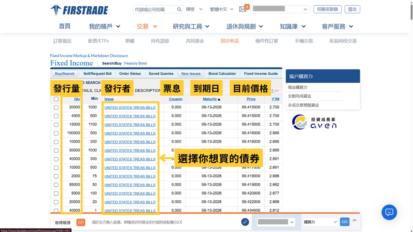Click the blue GO button beside 購買力
Viewport: 413px width, 232px height.
coord(345,222)
